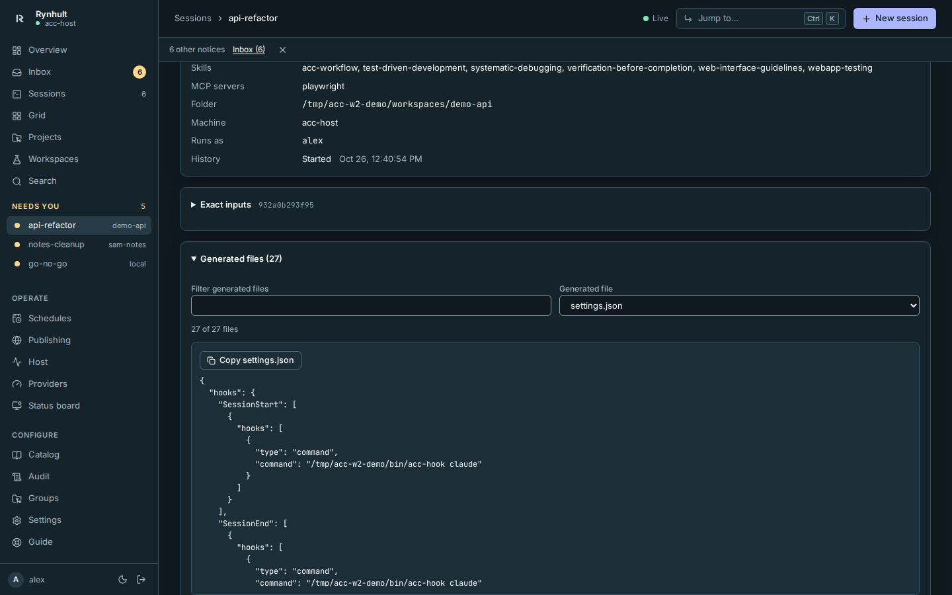
Task: Click the Schedules icon
Action: click(17, 319)
